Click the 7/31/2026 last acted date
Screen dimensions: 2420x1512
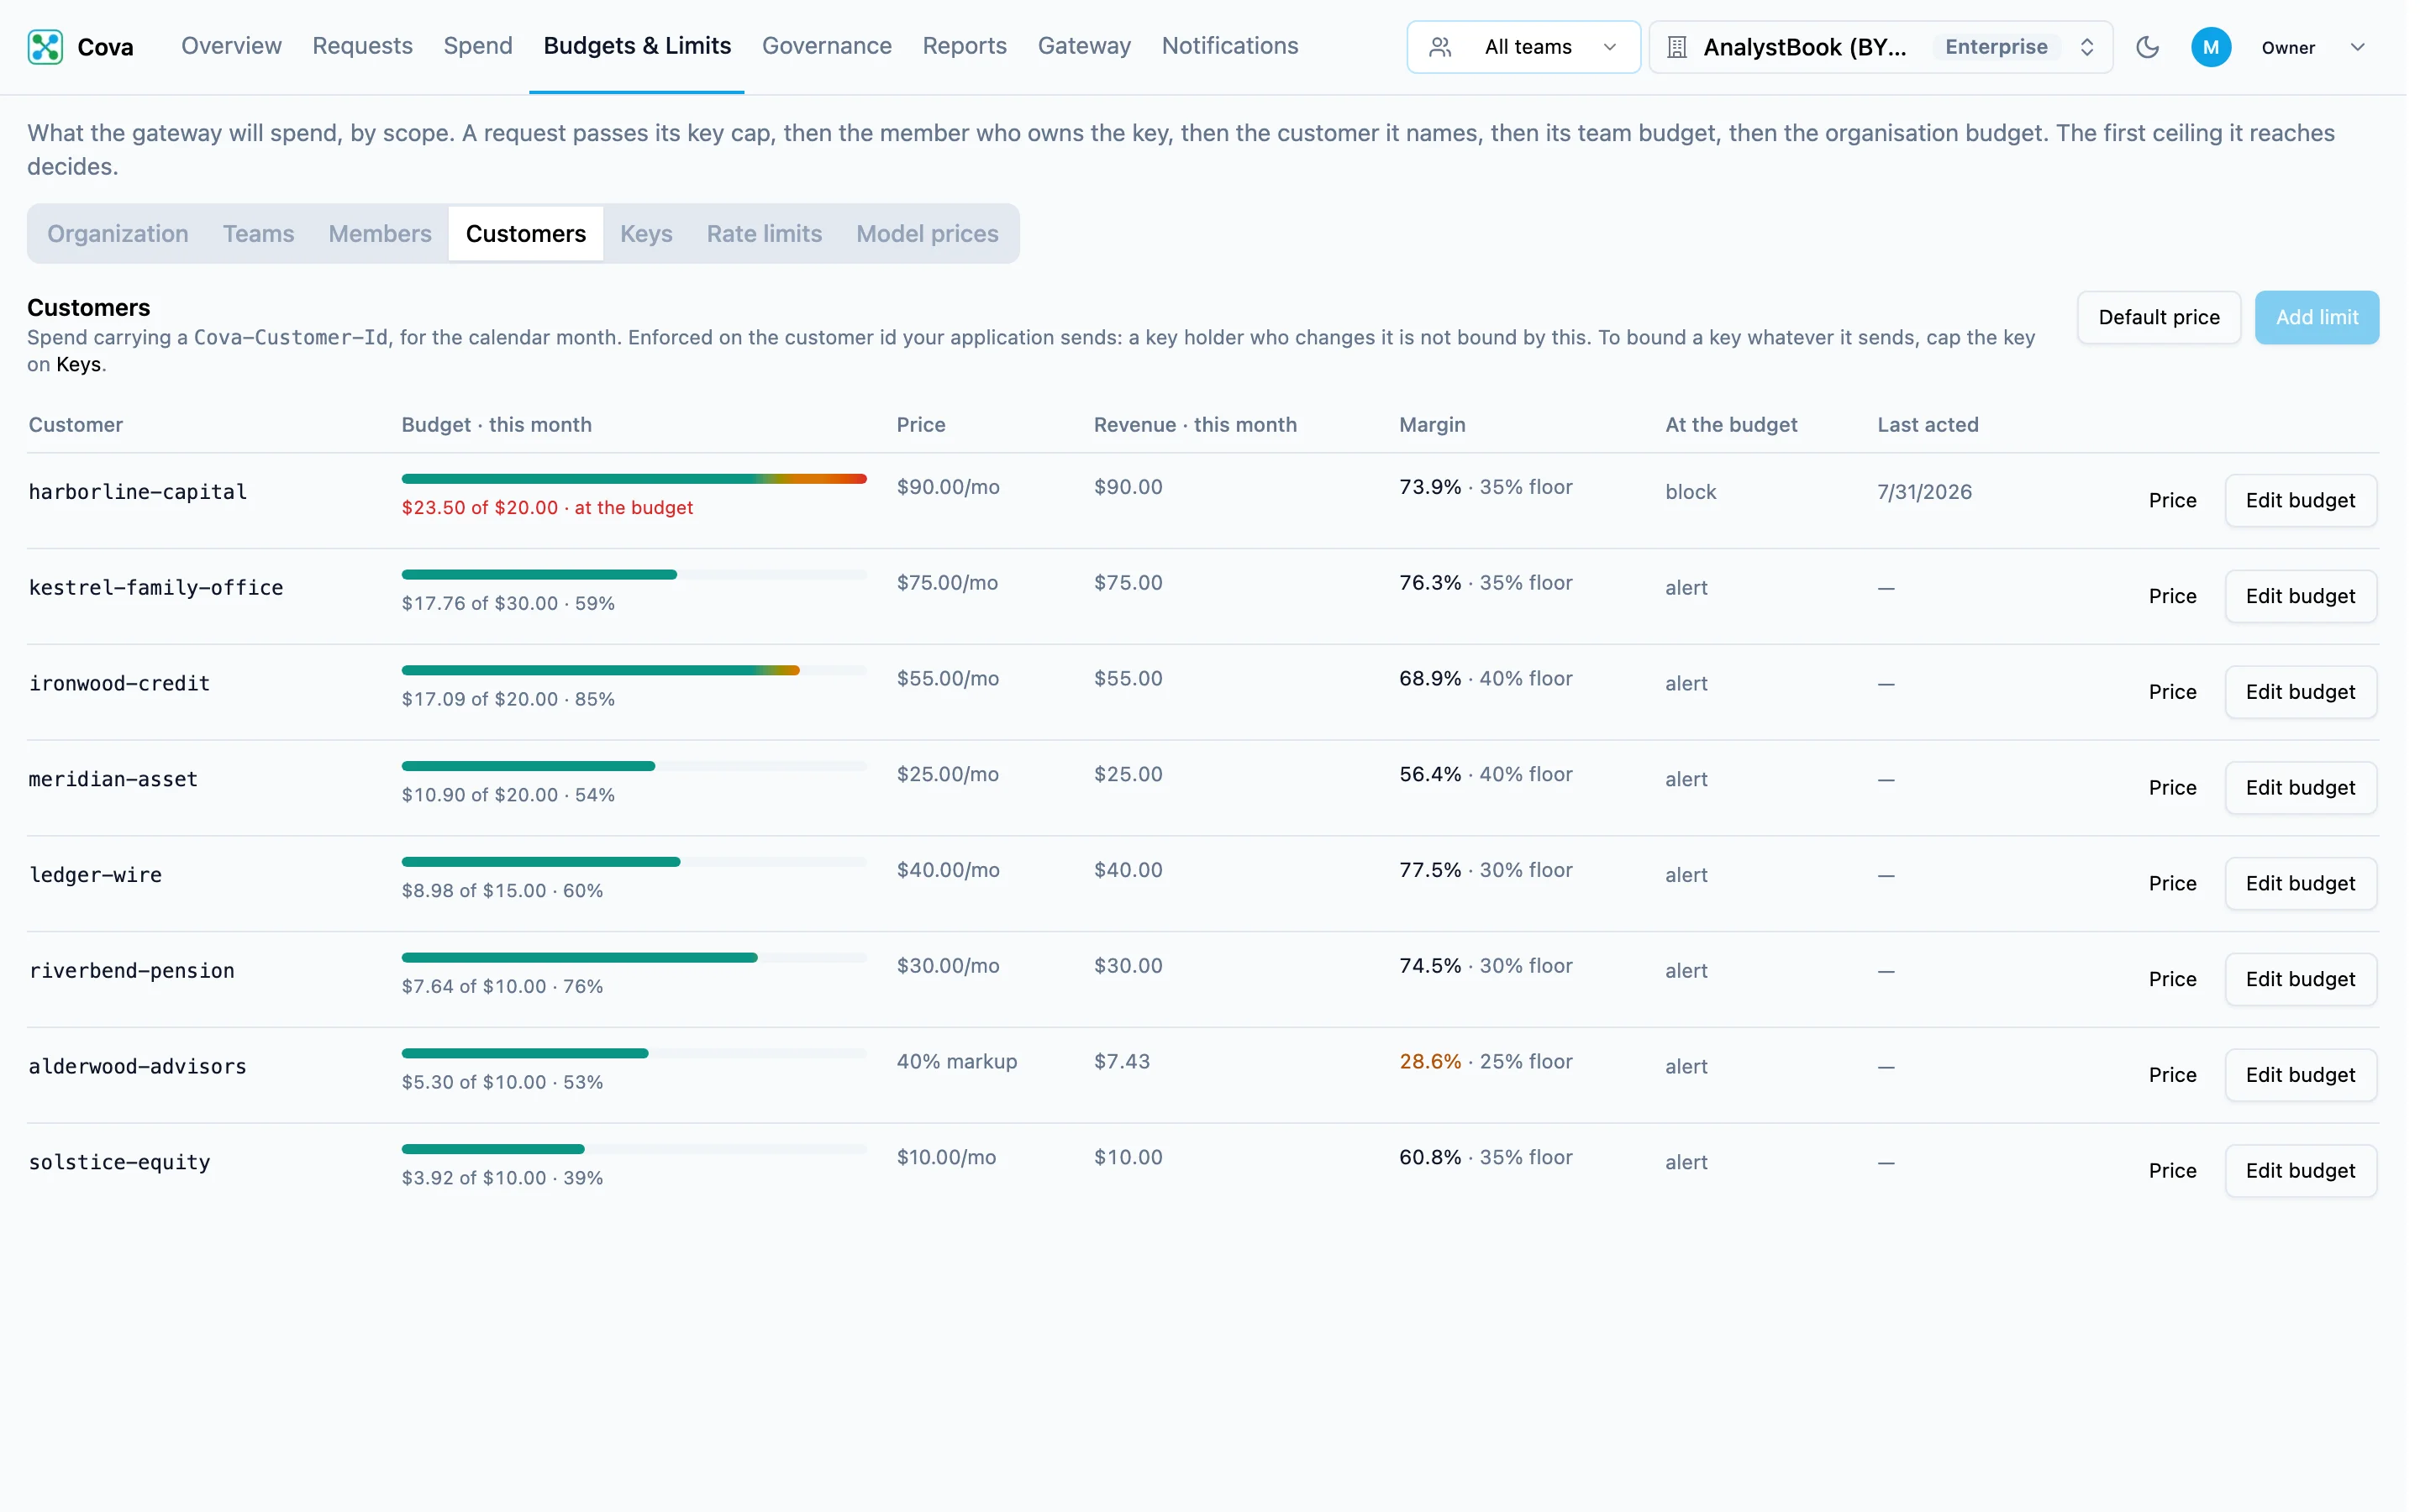pyautogui.click(x=1924, y=492)
